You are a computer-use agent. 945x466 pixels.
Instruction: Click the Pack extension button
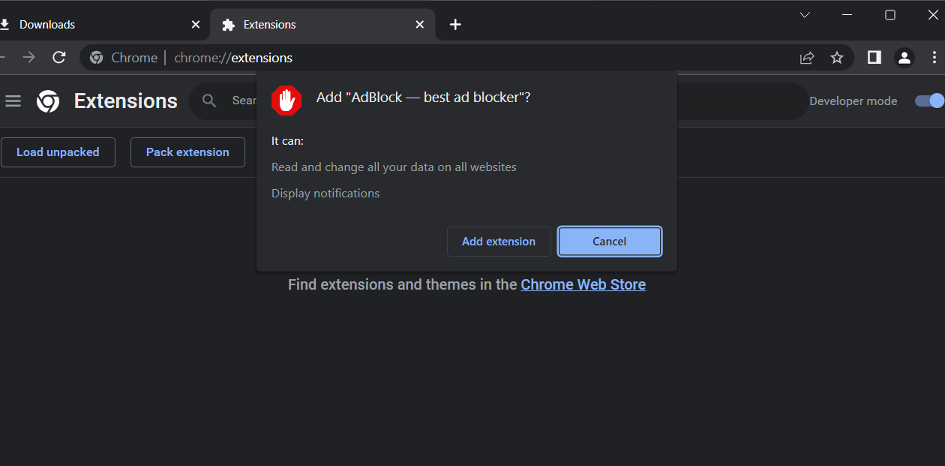[187, 152]
